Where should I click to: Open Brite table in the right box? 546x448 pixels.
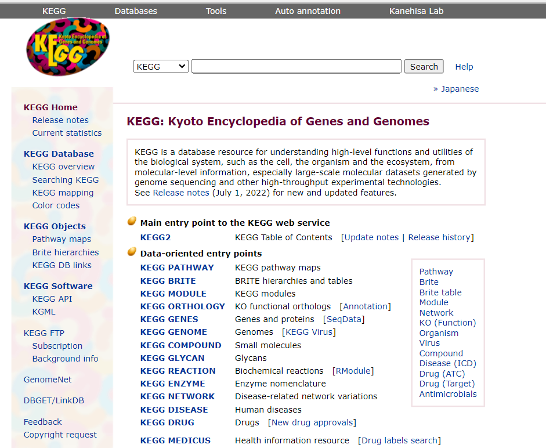[440, 292]
